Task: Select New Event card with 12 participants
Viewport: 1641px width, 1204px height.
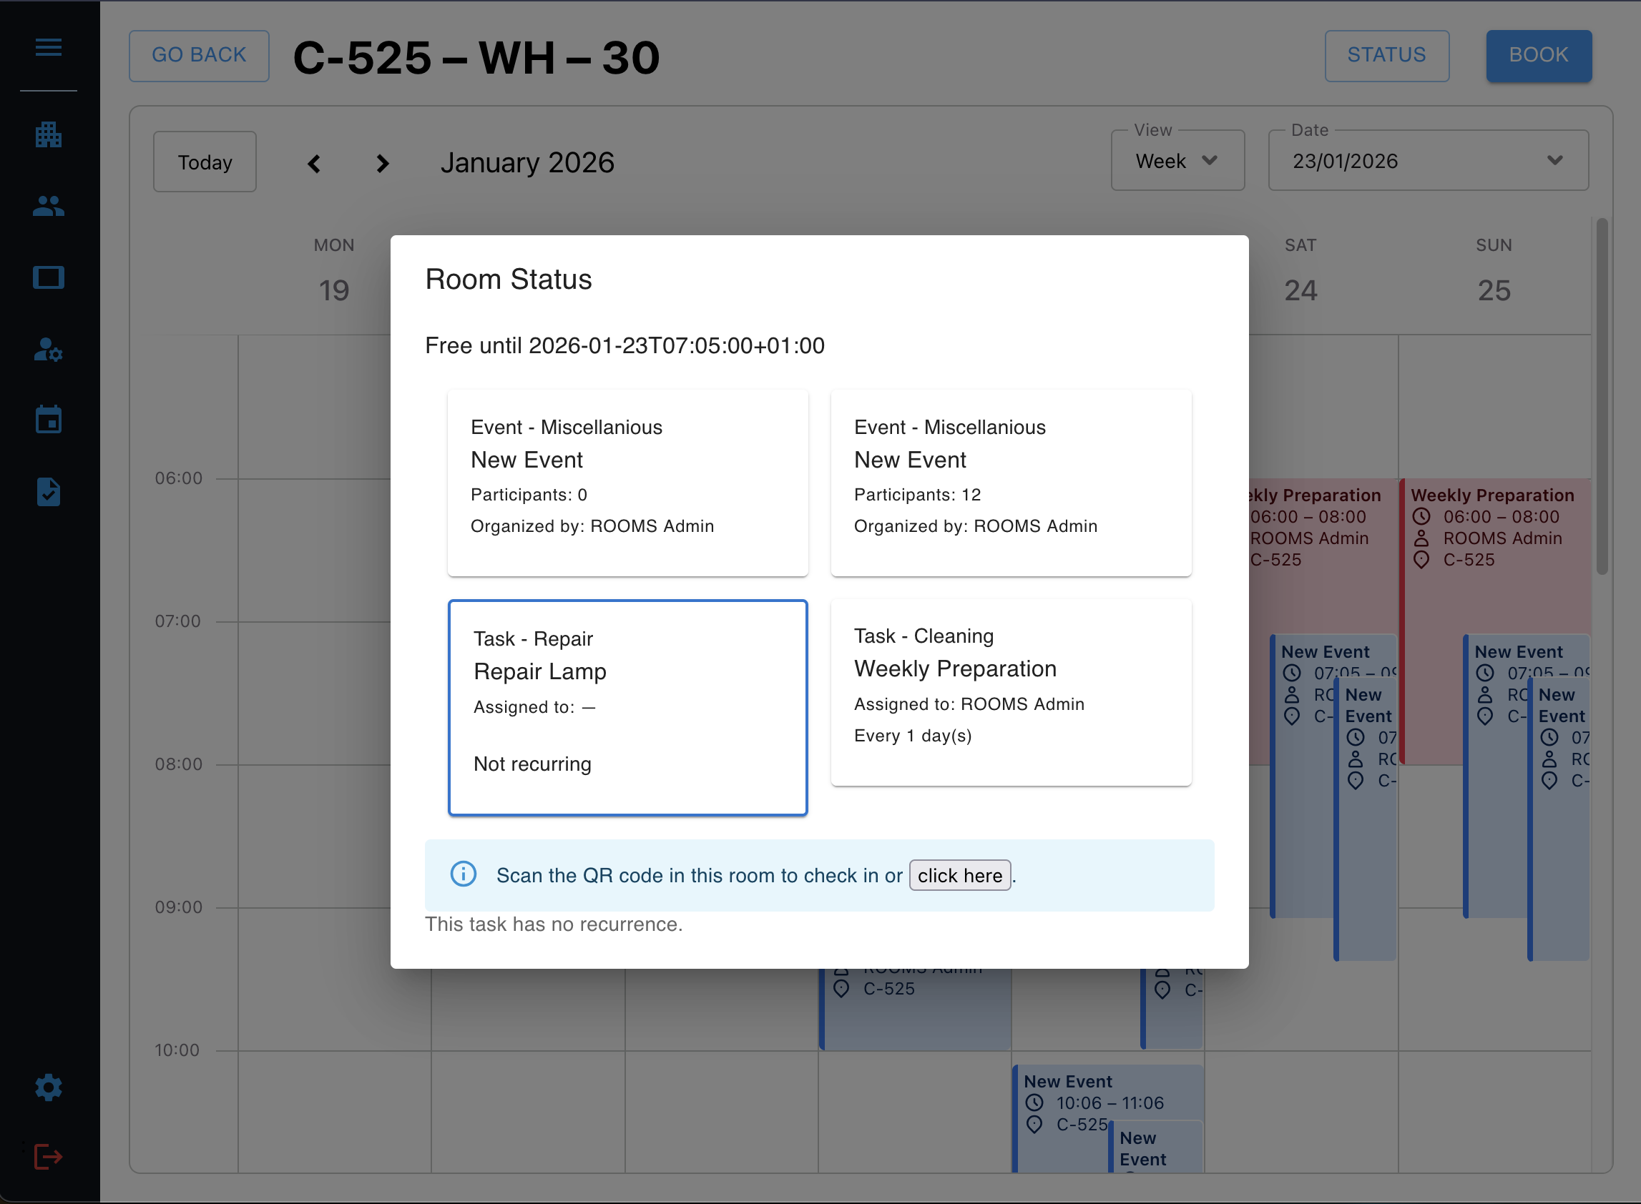Action: (1010, 483)
